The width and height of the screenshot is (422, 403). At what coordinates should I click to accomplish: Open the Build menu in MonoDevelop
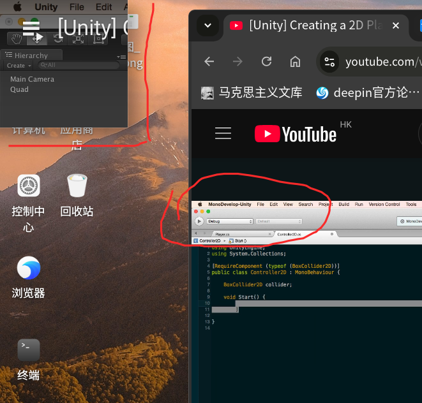coord(343,204)
